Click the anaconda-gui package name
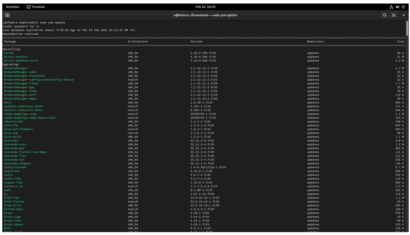410x235 pixels. point(14,148)
